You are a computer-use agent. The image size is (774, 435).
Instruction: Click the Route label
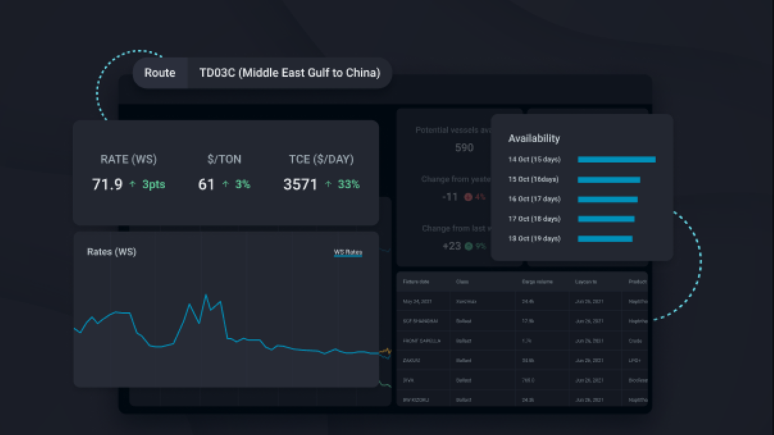[x=160, y=73]
